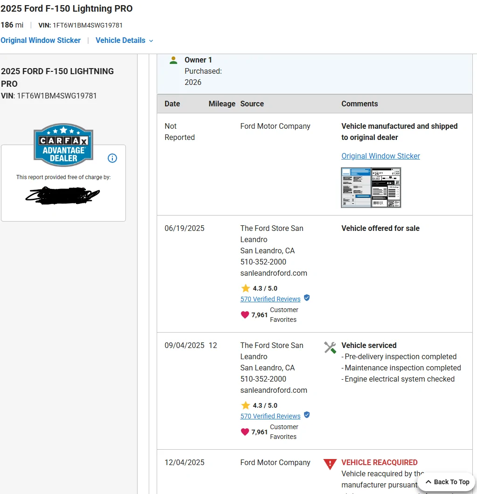477x494 pixels.
Task: Click the Back To Top button
Action: coord(447,482)
